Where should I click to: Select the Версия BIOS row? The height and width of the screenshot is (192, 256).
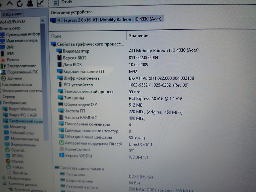pos(107,58)
